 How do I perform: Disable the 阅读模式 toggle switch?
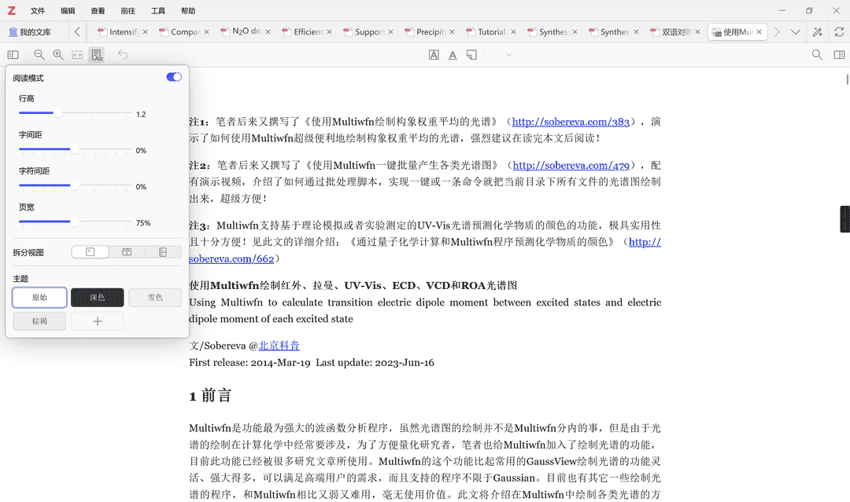click(x=173, y=77)
